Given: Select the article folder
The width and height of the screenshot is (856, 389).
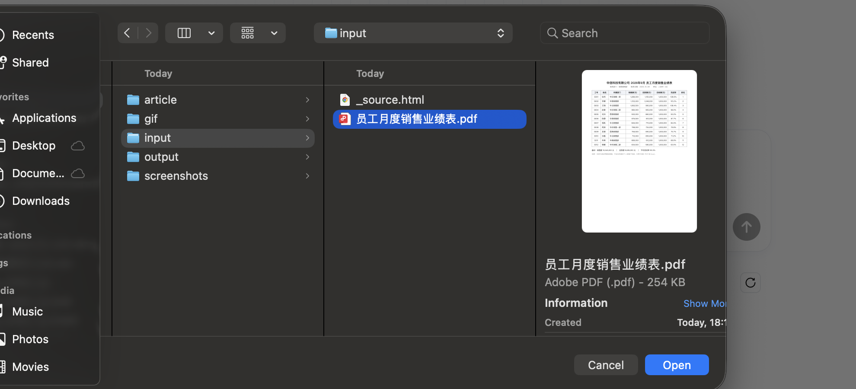Looking at the screenshot, I should tap(218, 100).
